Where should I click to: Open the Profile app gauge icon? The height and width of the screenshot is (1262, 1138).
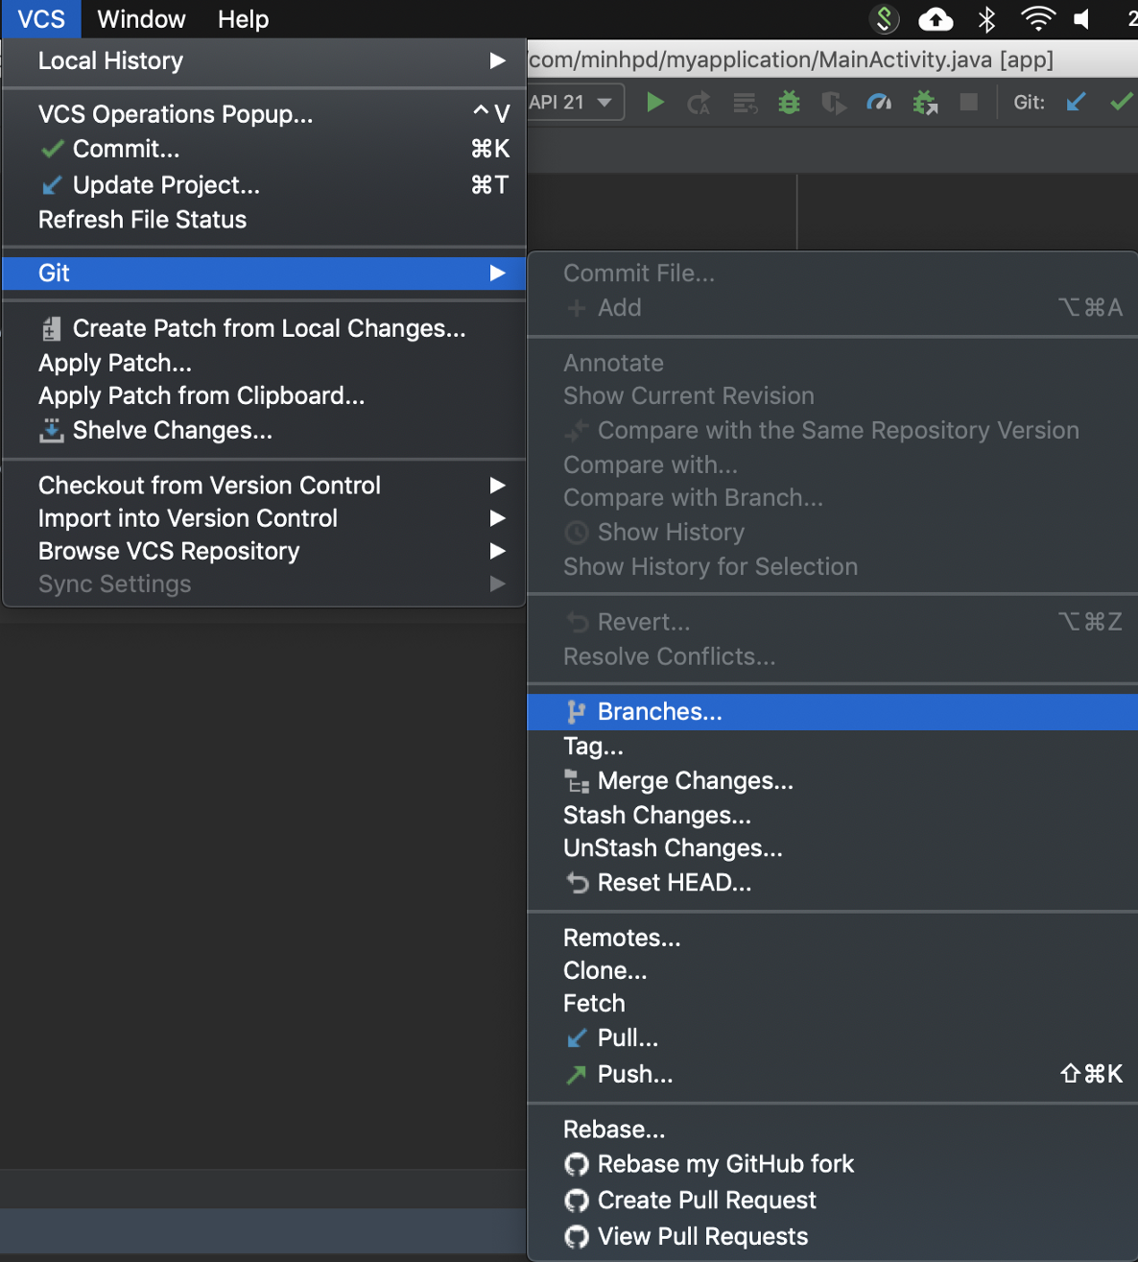tap(879, 103)
